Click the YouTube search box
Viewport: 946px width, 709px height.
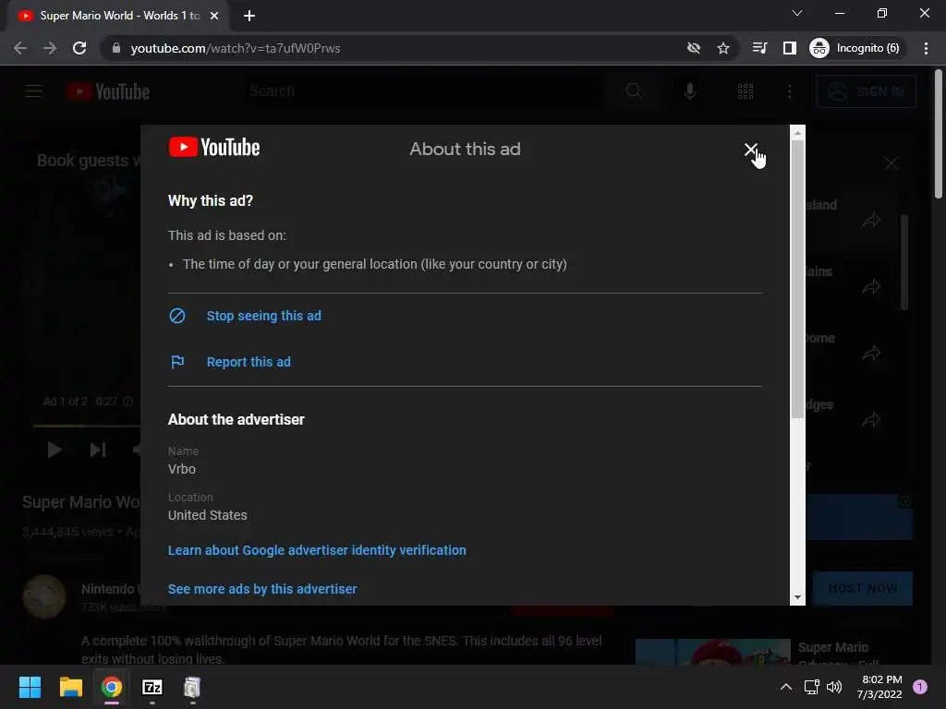click(x=422, y=91)
